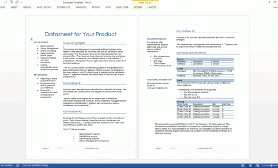278x168 pixels.
Task: Click the 'Pricing' table header row
Action: pyautogui.click(x=205, y=102)
